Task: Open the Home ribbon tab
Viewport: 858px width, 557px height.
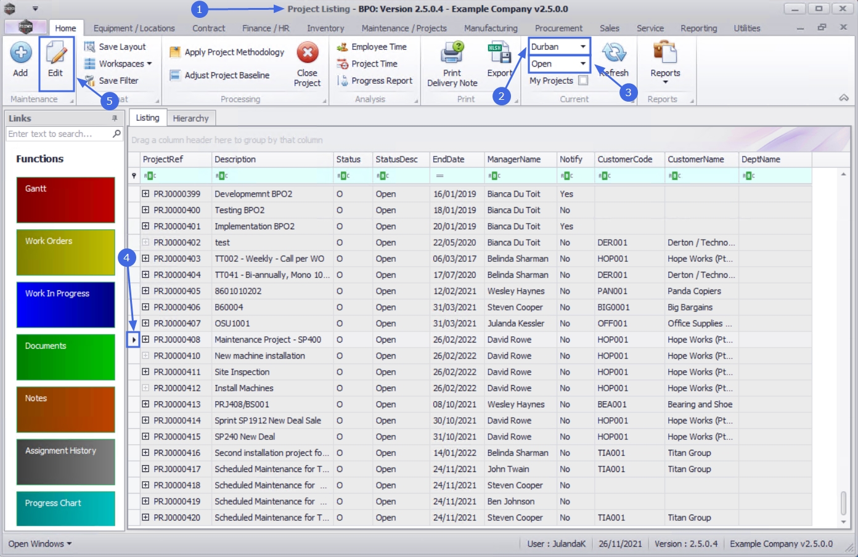Action: click(65, 28)
